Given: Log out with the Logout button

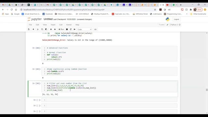Looking at the screenshot, I should [x=176, y=19].
